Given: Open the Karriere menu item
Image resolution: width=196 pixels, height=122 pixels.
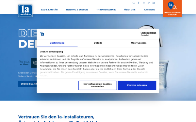Looking at the screenshot, I should tap(149, 10).
